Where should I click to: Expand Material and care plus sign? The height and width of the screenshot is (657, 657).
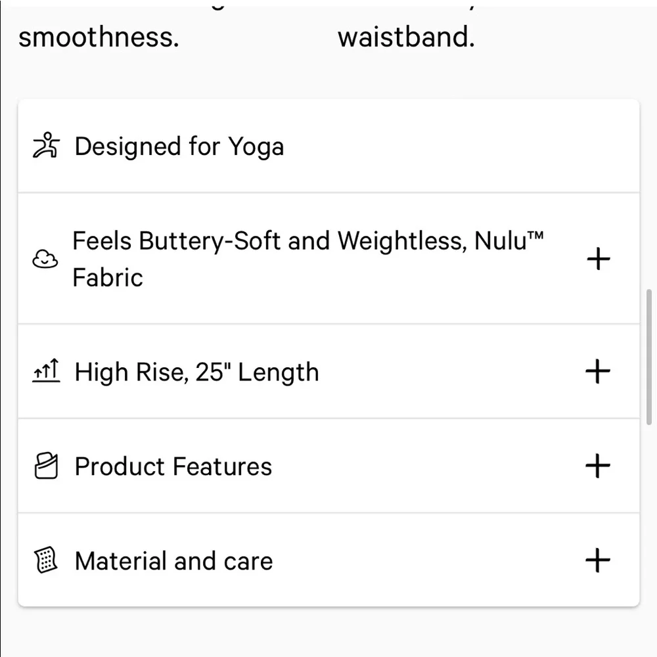coord(598,561)
